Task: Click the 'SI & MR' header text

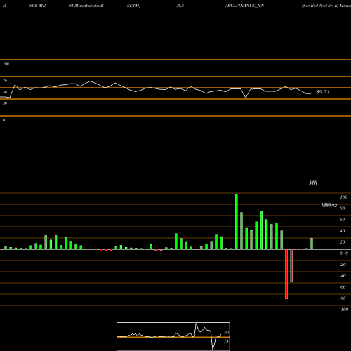Action: point(37,6)
